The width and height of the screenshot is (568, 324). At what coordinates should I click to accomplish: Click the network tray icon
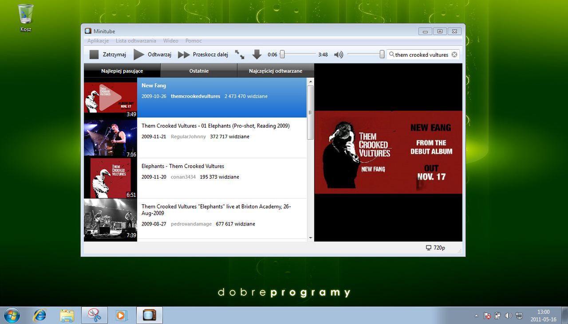(x=519, y=316)
